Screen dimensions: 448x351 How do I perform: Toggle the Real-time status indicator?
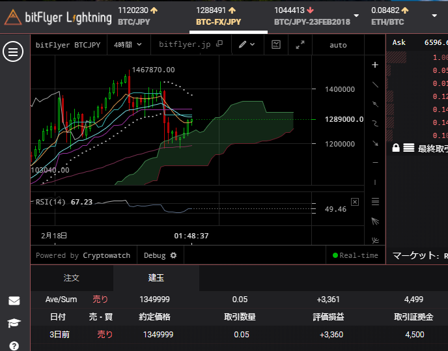pos(355,255)
